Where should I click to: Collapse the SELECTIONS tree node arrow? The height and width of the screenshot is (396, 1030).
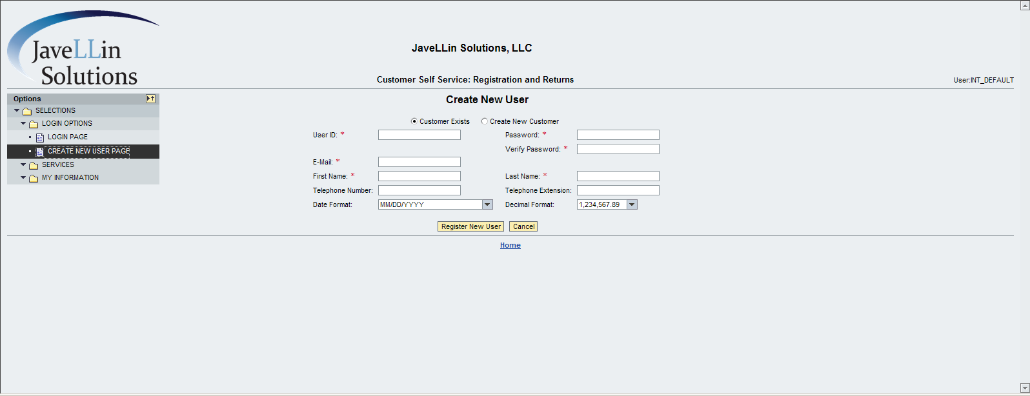17,110
